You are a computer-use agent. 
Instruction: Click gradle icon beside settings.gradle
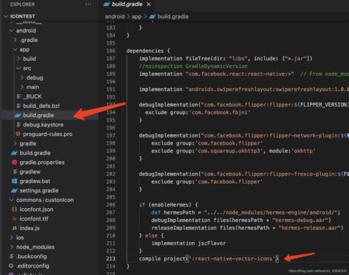15,190
